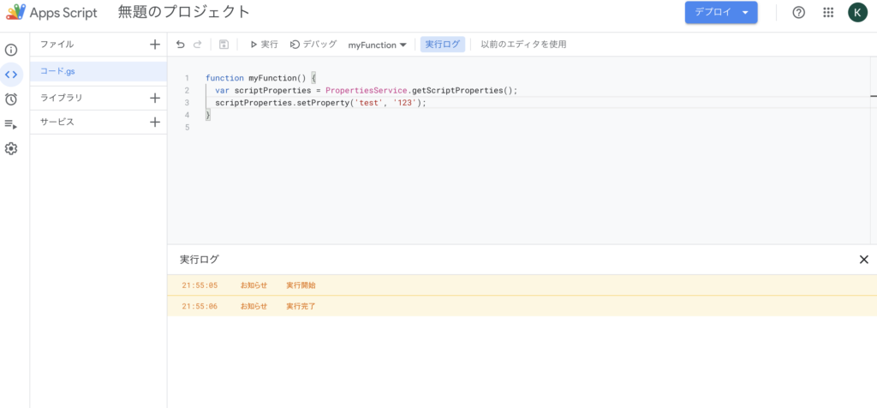Open the myFunction function dropdown

(x=377, y=45)
